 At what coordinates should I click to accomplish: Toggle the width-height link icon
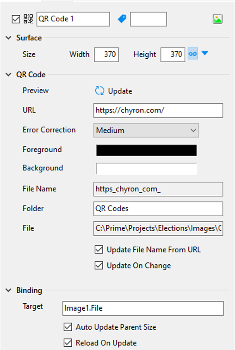(192, 54)
